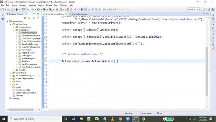Select ActionsDemo.java in the Package Explorer
This screenshot has width=216, height=122.
pyautogui.click(x=29, y=33)
